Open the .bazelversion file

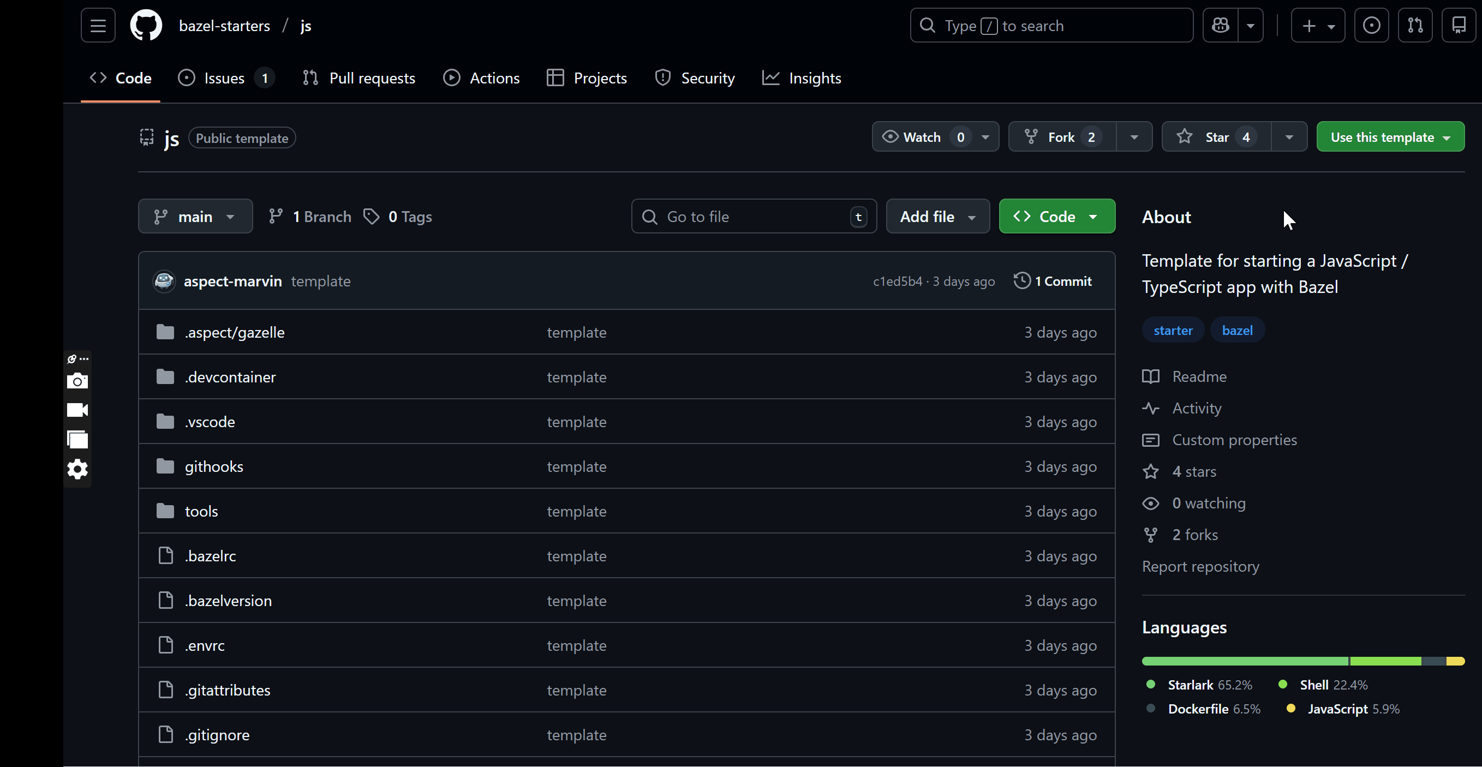click(229, 600)
